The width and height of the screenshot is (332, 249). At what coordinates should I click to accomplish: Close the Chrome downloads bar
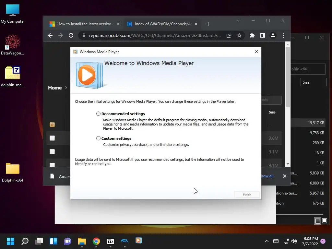point(285,176)
